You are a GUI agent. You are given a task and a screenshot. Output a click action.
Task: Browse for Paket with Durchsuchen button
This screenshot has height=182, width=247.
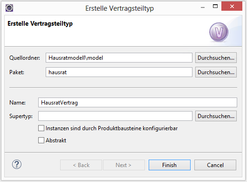[216, 72]
